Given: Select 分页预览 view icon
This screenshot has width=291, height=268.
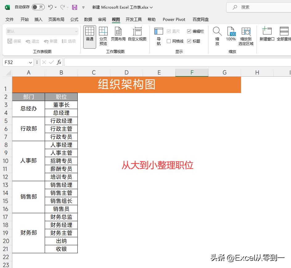Looking at the screenshot, I should tap(103, 34).
